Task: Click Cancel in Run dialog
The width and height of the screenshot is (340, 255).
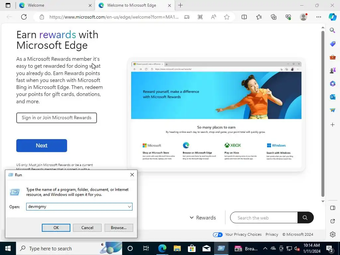Action: click(x=87, y=228)
